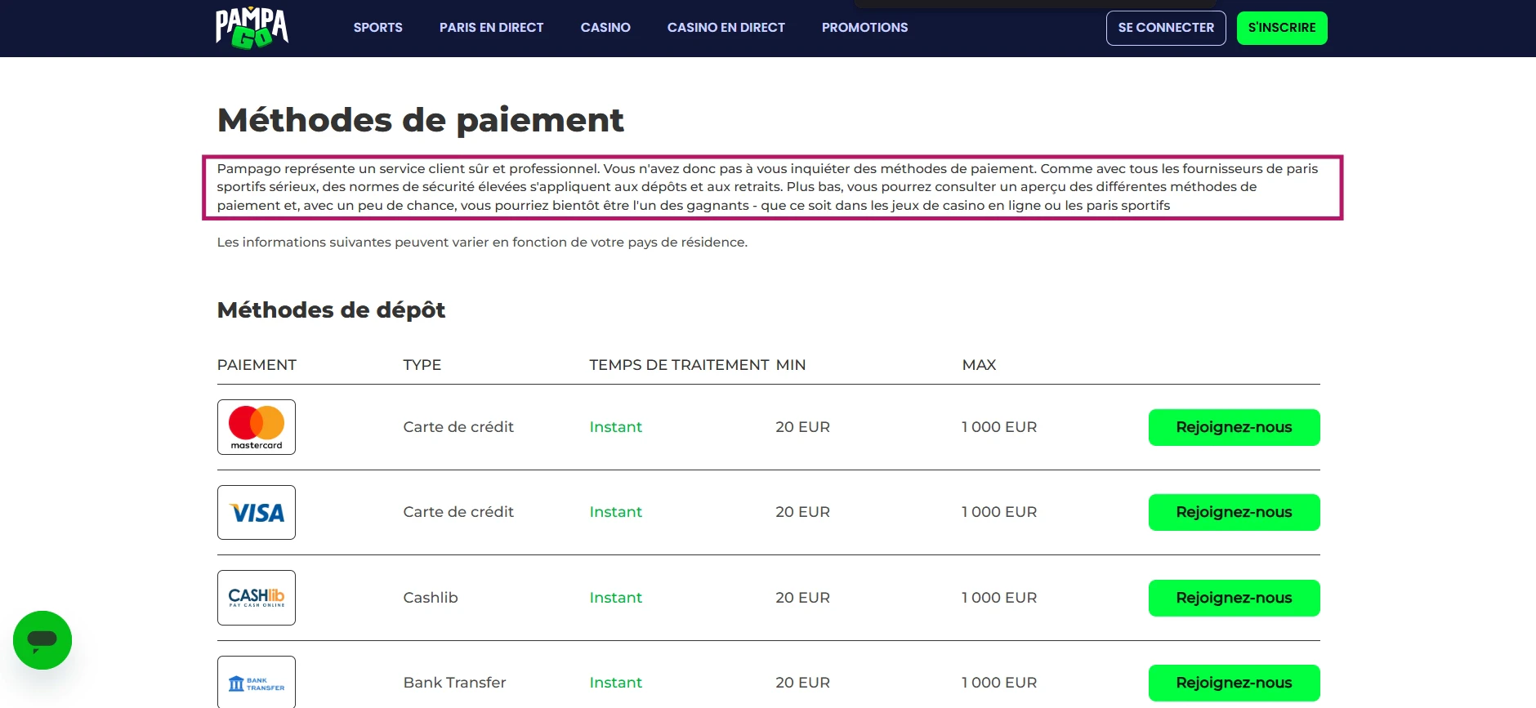Screen dimensions: 1536x708
Task: Click 1 000 EUR in the Mastercard row
Action: click(999, 427)
